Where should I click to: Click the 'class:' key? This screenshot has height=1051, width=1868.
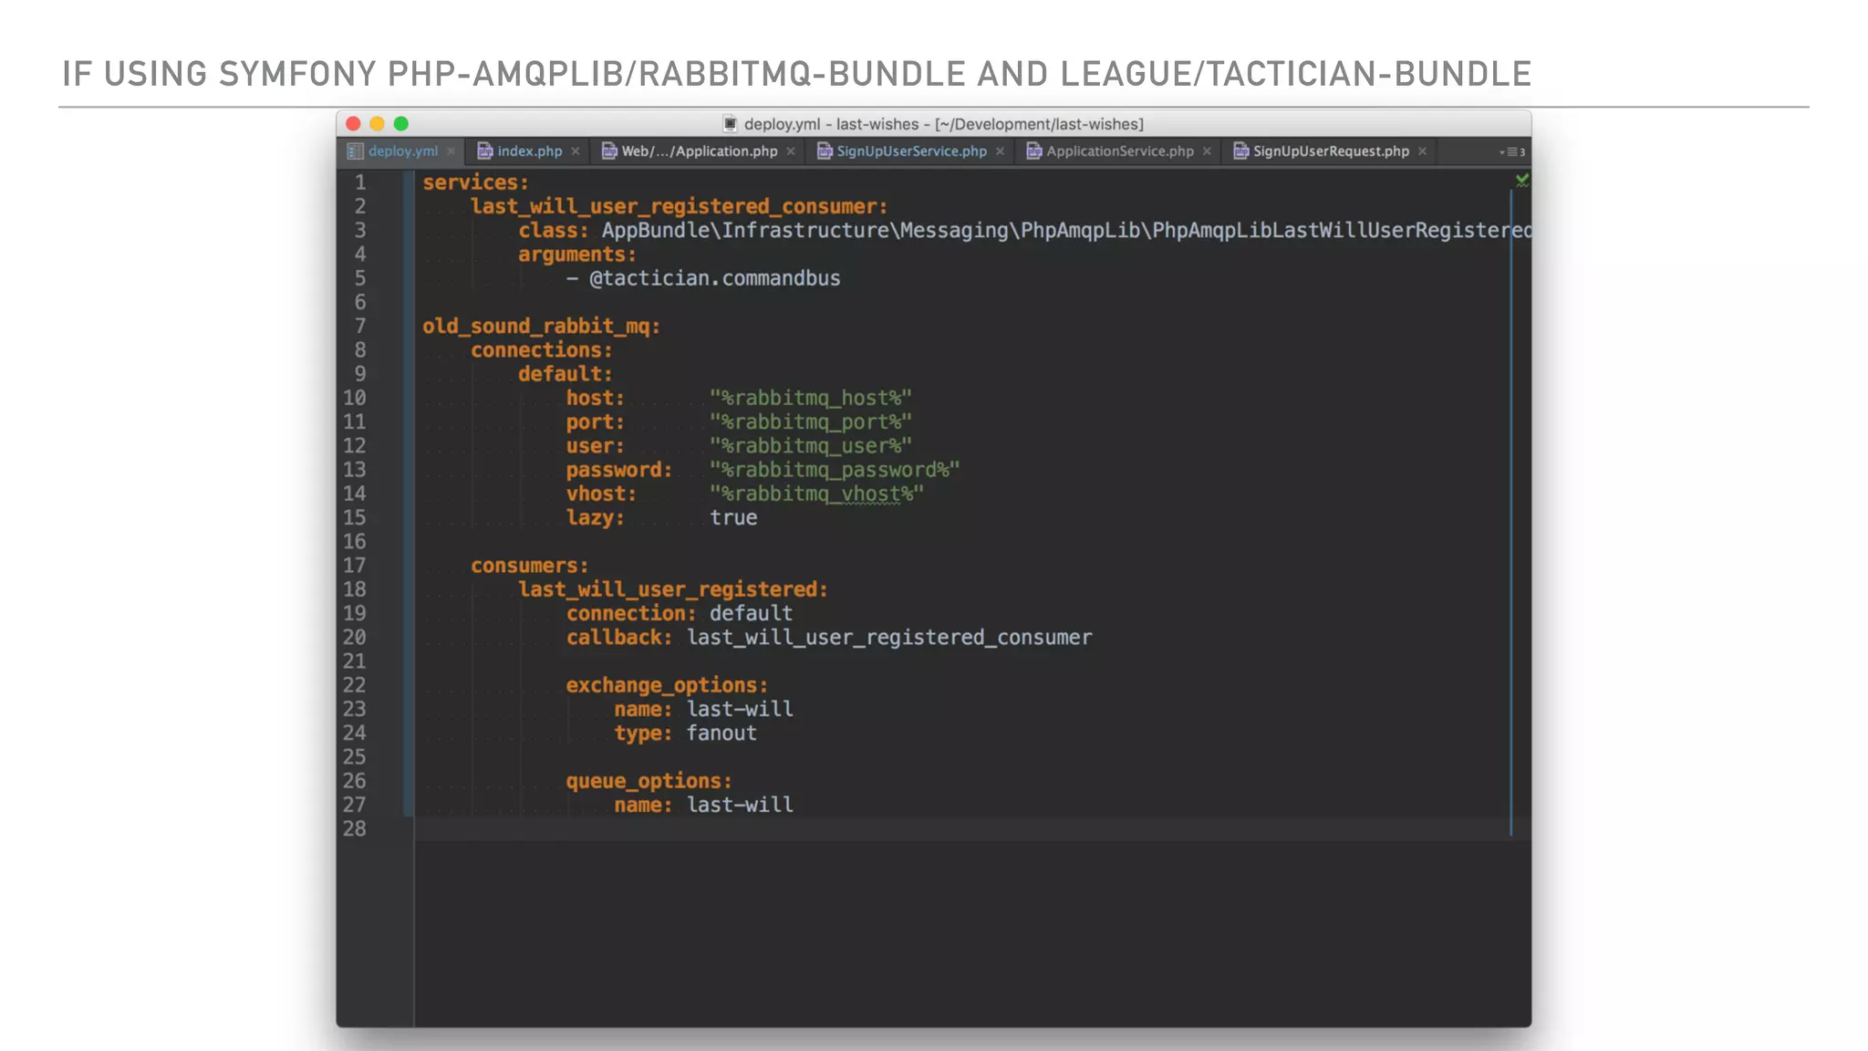point(554,231)
